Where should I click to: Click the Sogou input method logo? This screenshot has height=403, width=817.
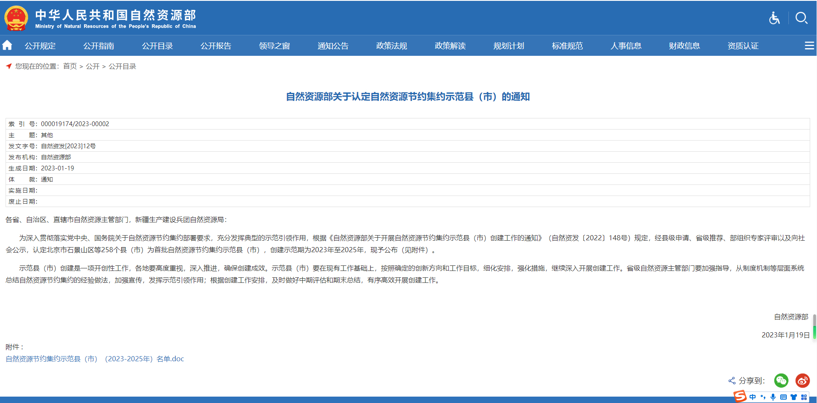pyautogui.click(x=740, y=397)
